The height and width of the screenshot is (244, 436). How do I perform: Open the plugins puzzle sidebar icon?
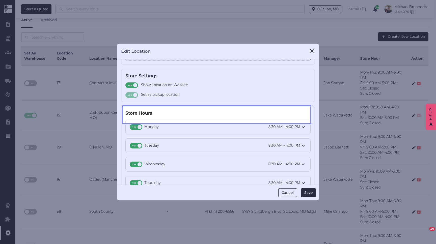click(8, 219)
